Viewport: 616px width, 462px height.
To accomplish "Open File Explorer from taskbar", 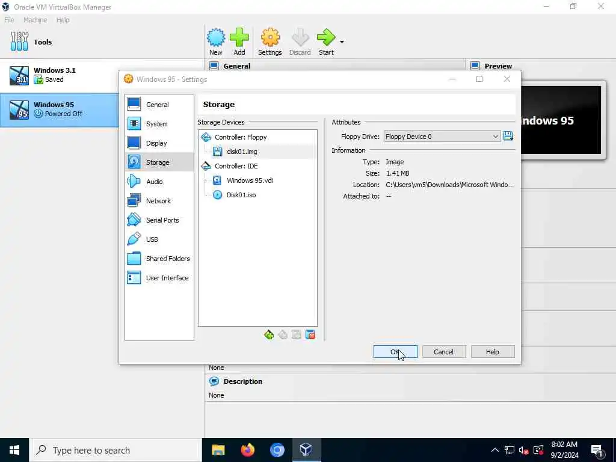I will [x=218, y=450].
